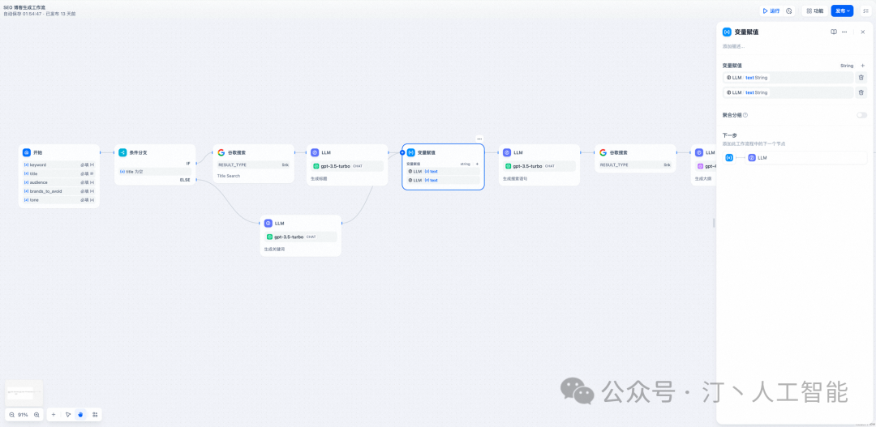The width and height of the screenshot is (876, 427).
Task: Remove the second LLM text variable
Action: pos(861,92)
